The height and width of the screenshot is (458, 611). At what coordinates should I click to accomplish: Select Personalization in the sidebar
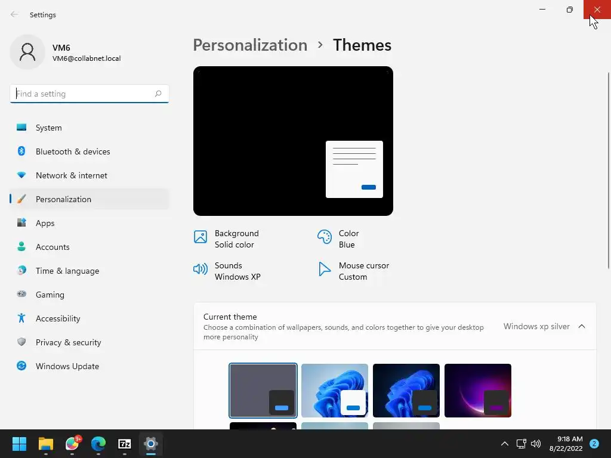coord(90,199)
